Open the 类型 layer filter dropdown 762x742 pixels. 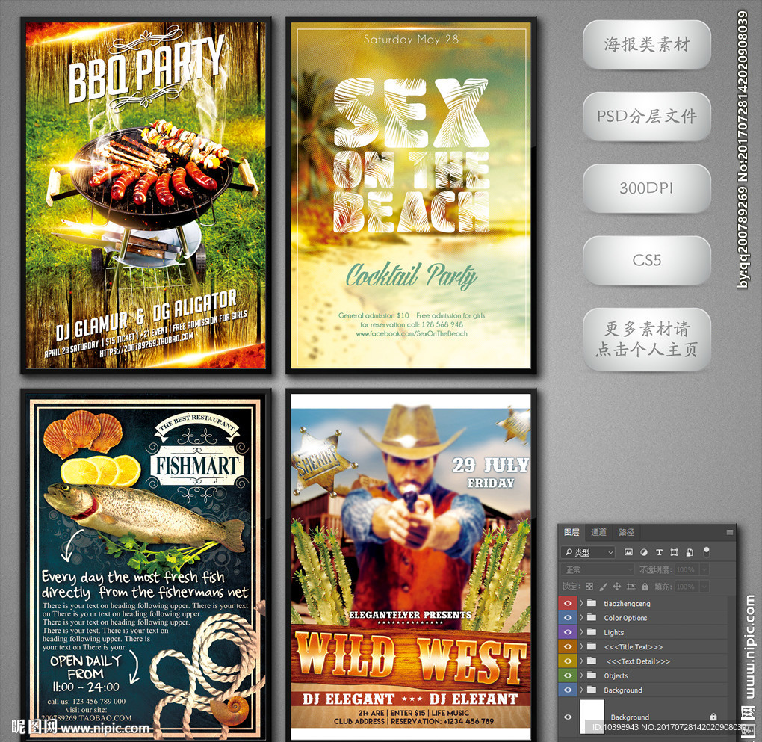point(588,552)
